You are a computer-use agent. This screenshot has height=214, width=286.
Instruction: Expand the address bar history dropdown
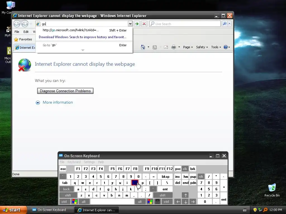130,24
